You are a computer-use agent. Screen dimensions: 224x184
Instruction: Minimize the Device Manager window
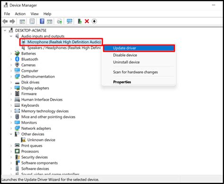click(x=214, y=5)
